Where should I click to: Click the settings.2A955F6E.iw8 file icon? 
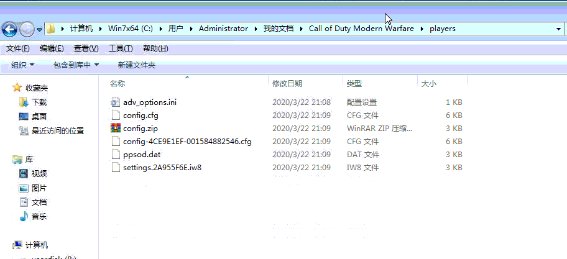pyautogui.click(x=115, y=167)
